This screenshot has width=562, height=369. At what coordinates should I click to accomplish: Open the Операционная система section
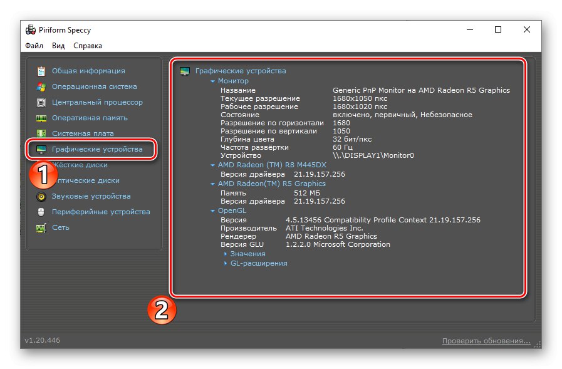click(x=94, y=86)
